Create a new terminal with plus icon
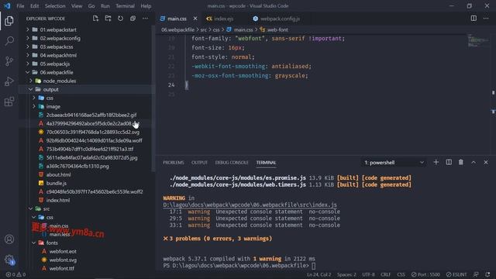Viewport: 496px width, 279px height. tap(436, 162)
